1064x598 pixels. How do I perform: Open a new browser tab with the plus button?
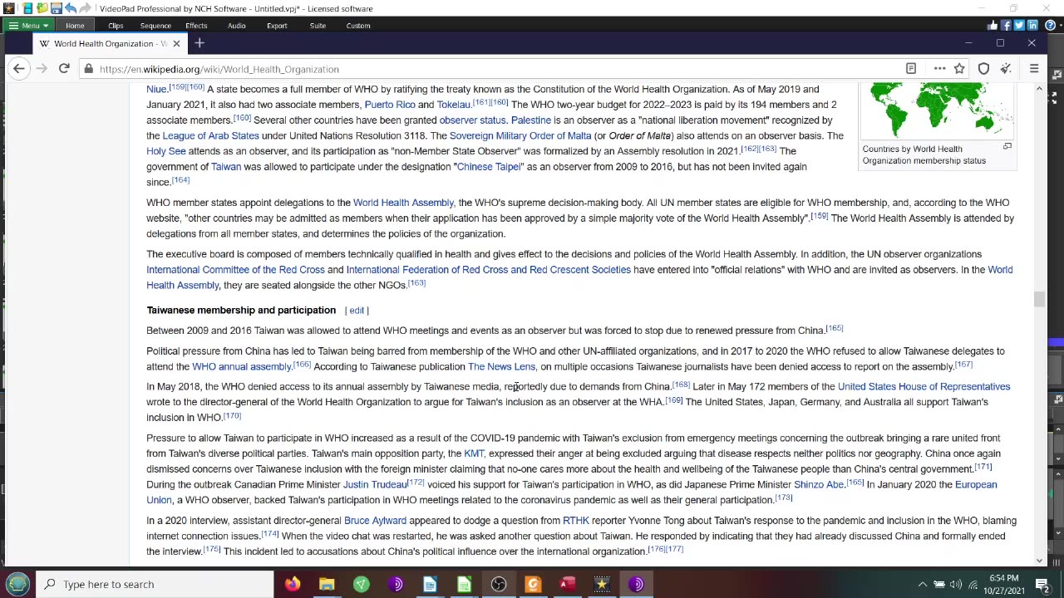pyautogui.click(x=199, y=43)
